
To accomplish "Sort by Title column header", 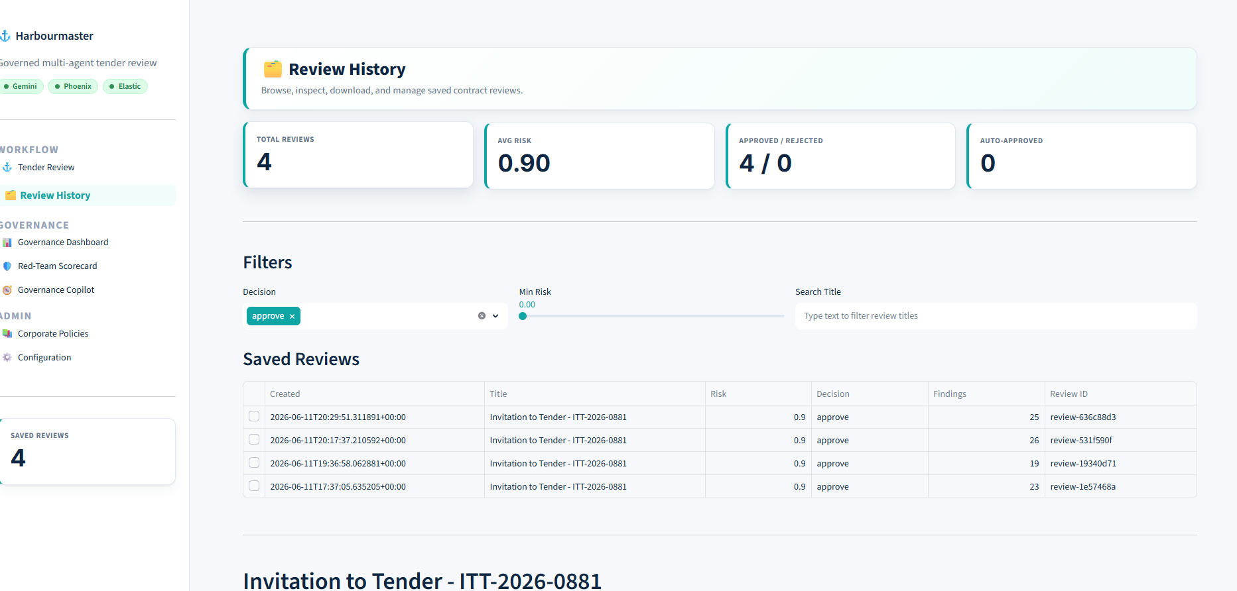I will (595, 394).
